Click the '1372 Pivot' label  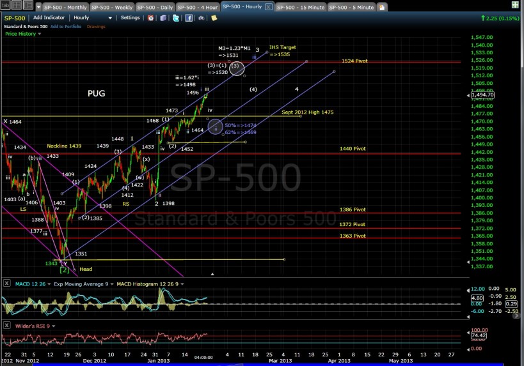353,224
